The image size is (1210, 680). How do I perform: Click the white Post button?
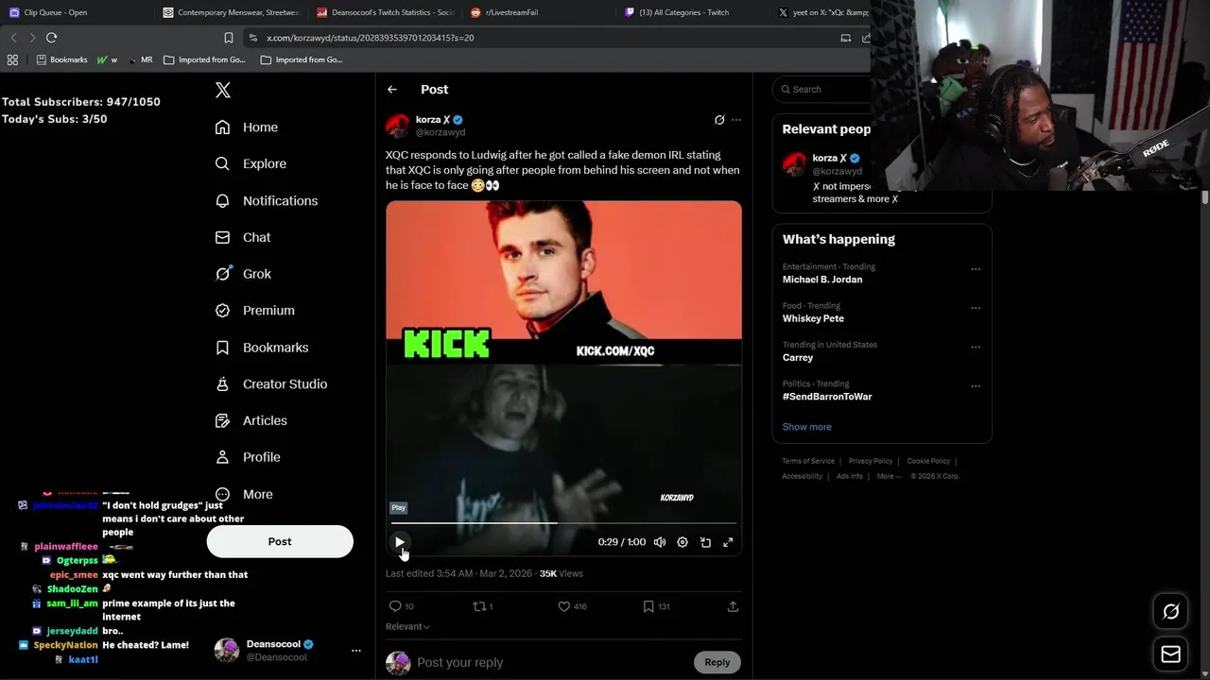tap(280, 541)
